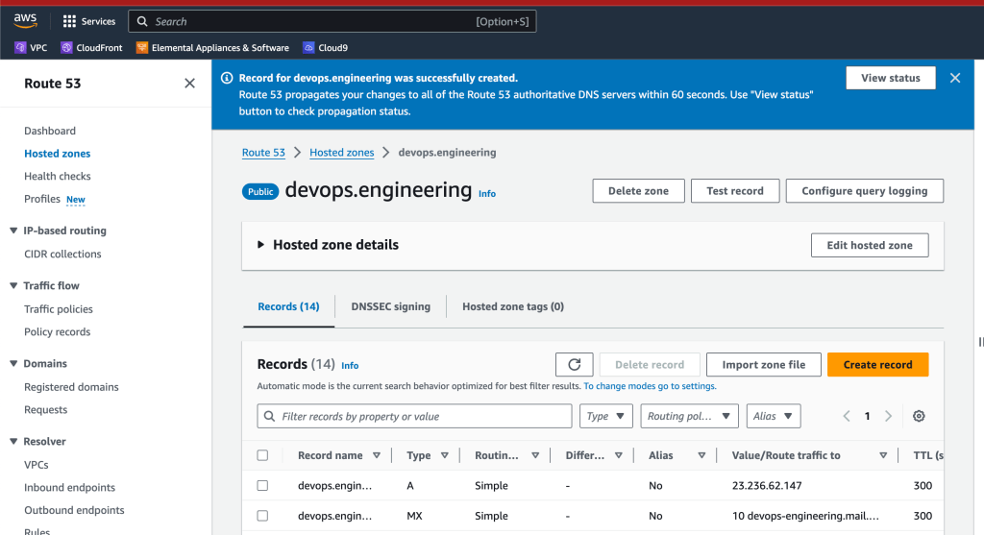This screenshot has height=535, width=984.
Task: Open Dashboard in sidebar
Action: [50, 131]
